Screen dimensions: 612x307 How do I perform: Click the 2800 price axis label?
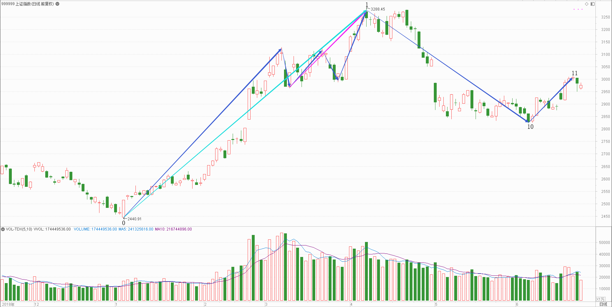pyautogui.click(x=605, y=129)
